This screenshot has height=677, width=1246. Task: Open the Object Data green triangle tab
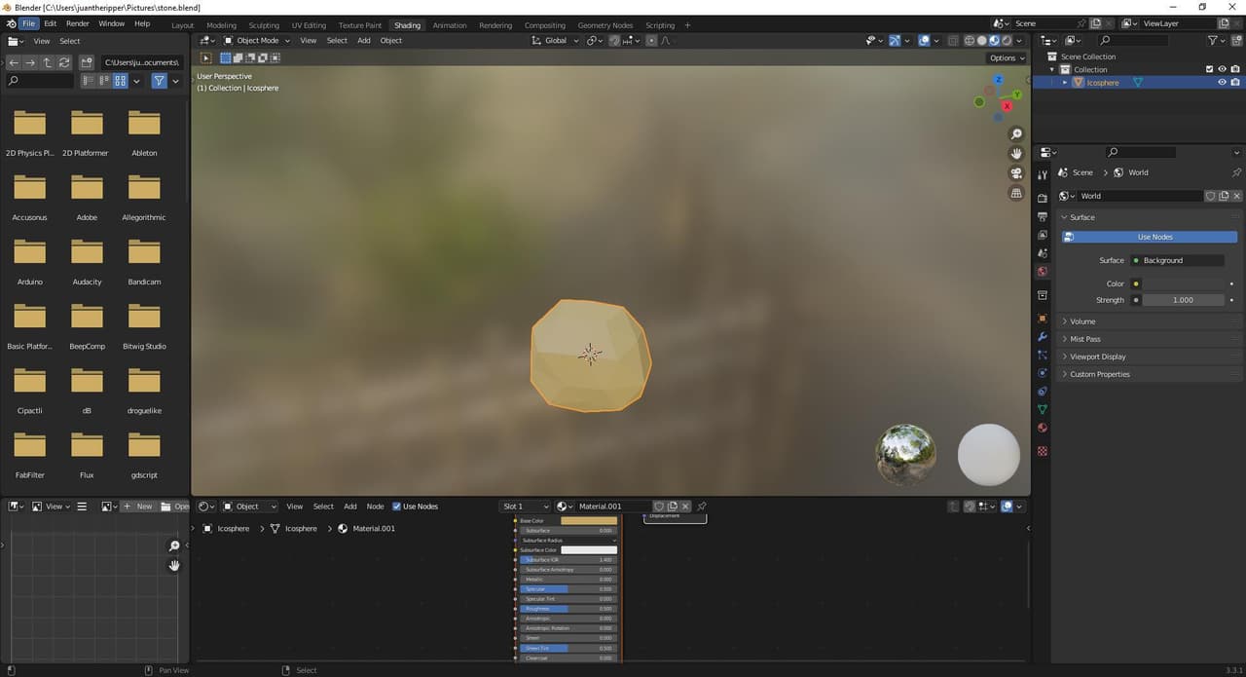(1043, 409)
